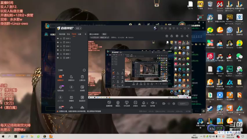Click the stream preview thumbnail
This screenshot has width=247, height=139.
140,70
